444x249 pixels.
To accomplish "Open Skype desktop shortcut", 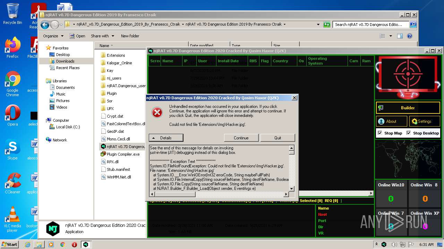I will click(12, 149).
